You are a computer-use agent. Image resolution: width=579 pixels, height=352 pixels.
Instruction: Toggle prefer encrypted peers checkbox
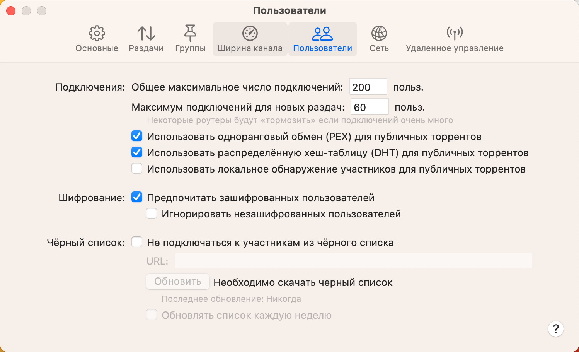(x=137, y=197)
